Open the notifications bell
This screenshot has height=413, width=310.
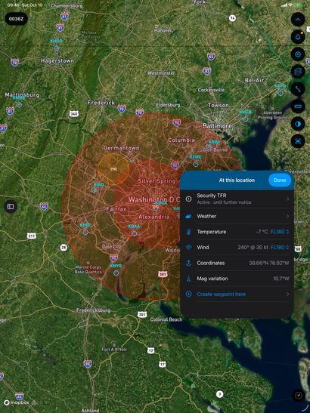pyautogui.click(x=298, y=37)
